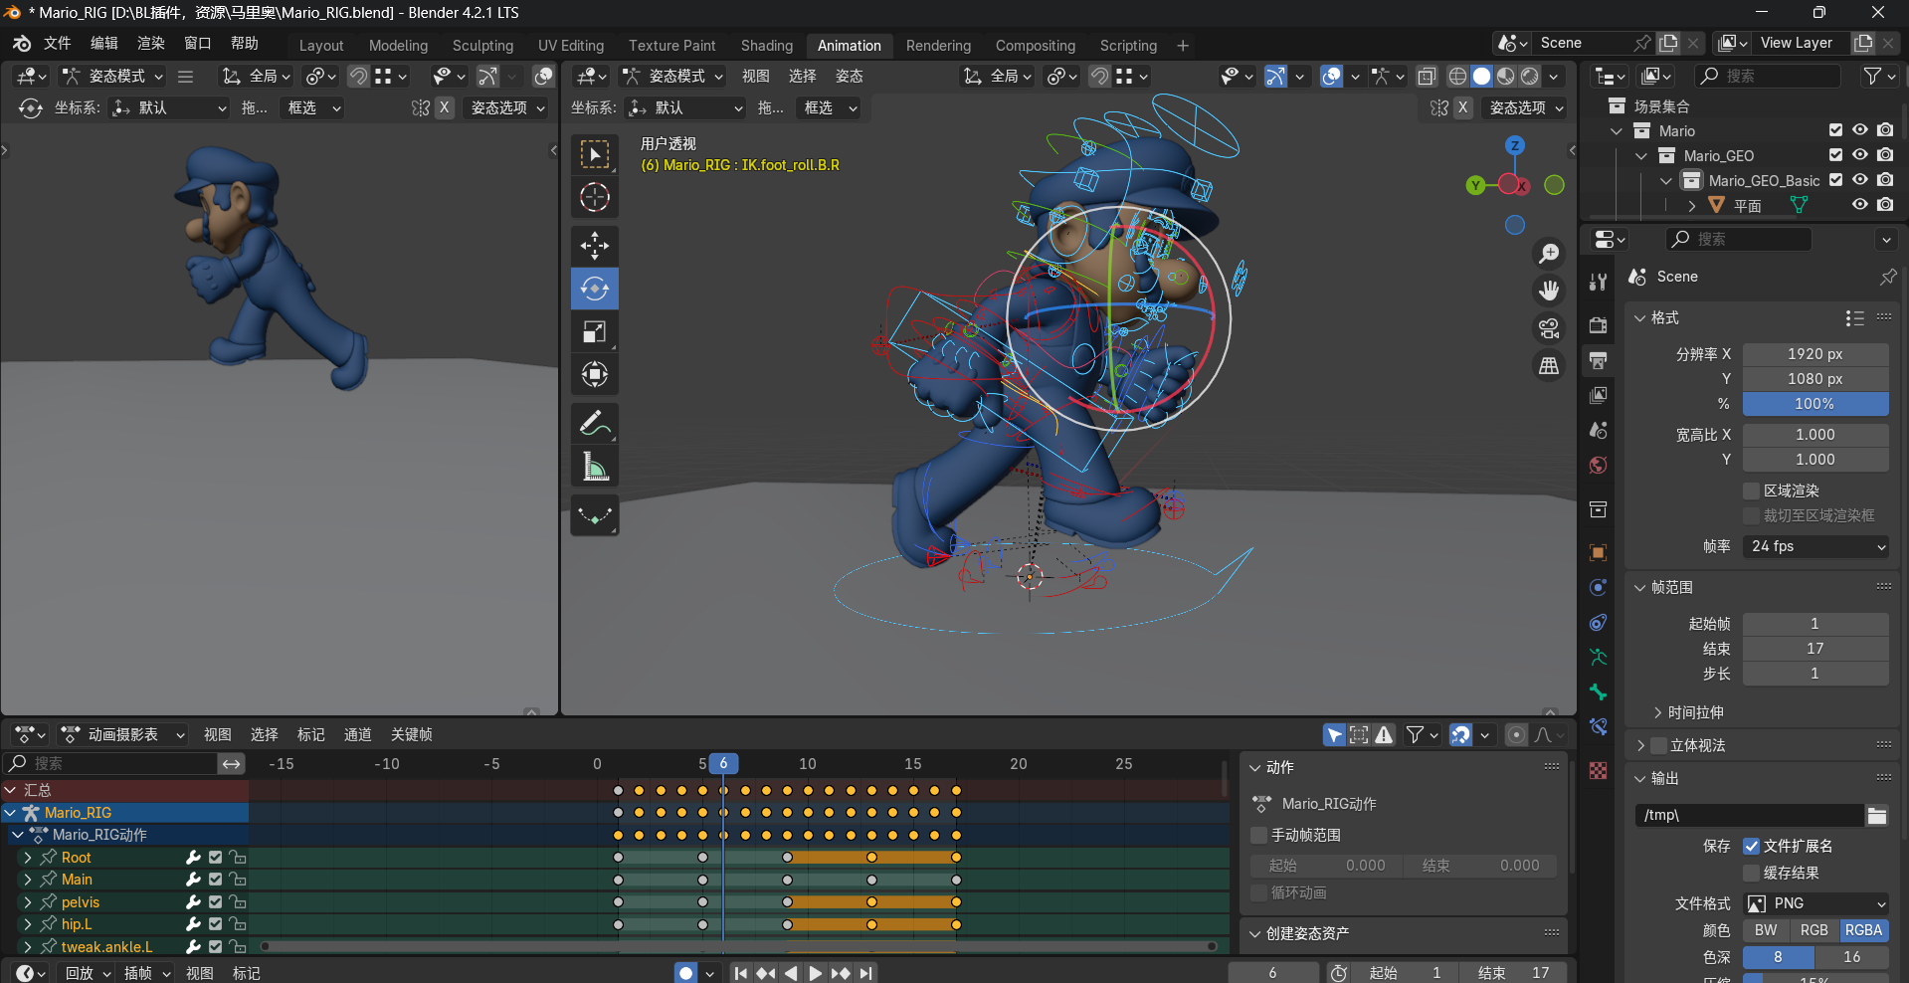Open the World properties tab
This screenshot has height=983, width=1909.
point(1598,465)
